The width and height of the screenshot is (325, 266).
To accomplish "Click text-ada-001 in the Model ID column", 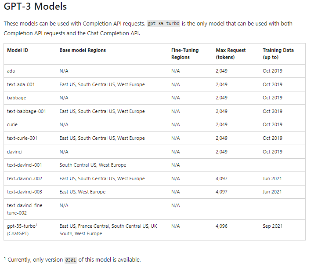I will click(x=21, y=84).
